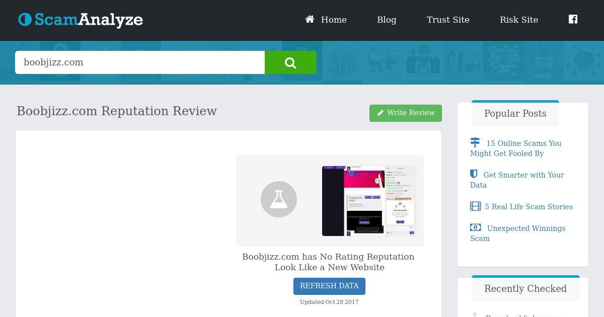Click the signpost icon beside 15 Online Scams

475,142
